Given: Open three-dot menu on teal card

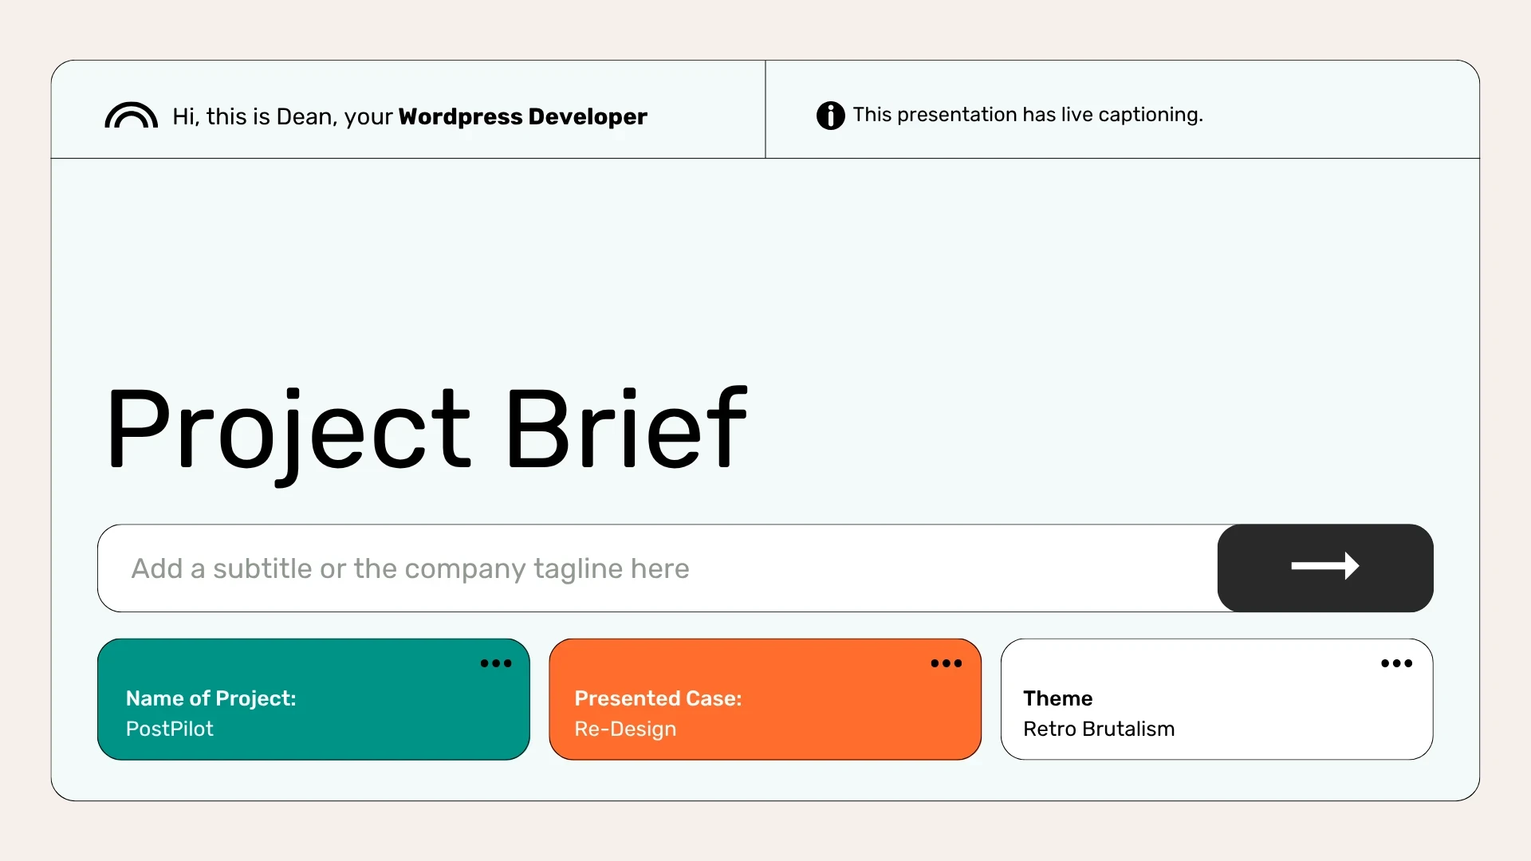Looking at the screenshot, I should (495, 663).
